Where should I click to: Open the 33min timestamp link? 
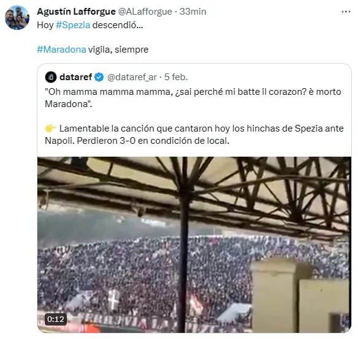point(192,12)
